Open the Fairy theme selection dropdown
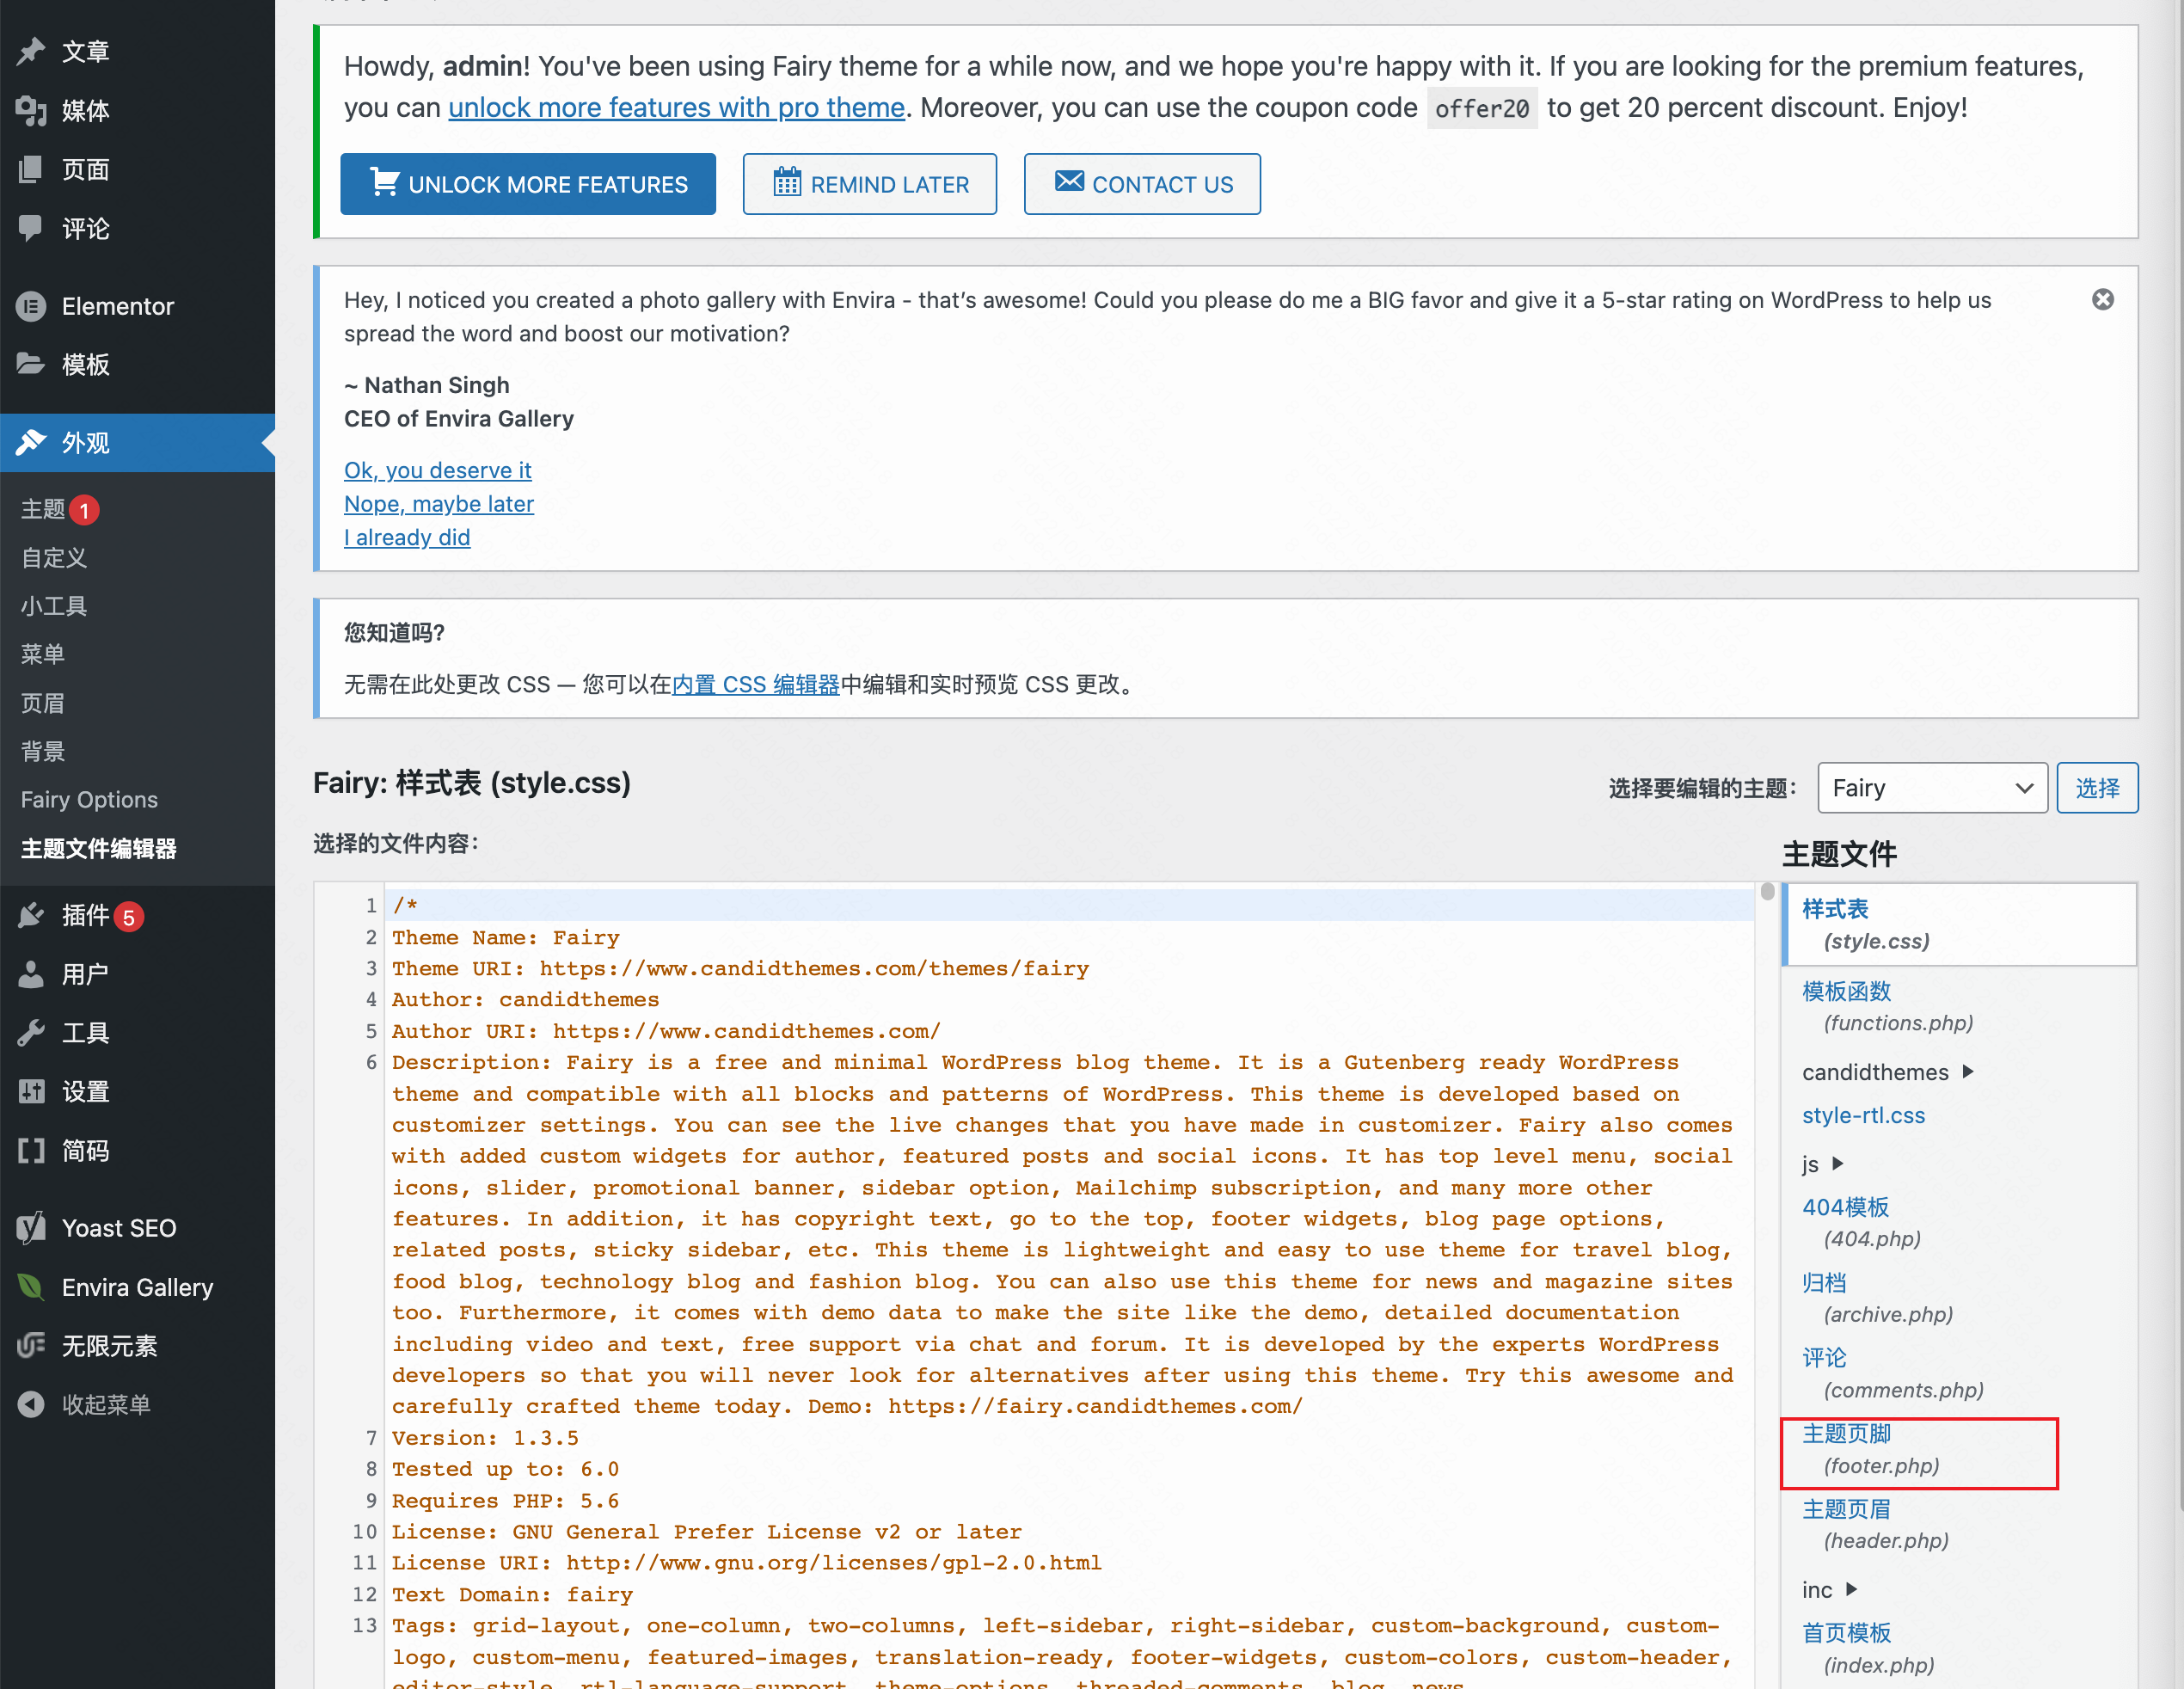The width and height of the screenshot is (2184, 1689). coord(1932,788)
